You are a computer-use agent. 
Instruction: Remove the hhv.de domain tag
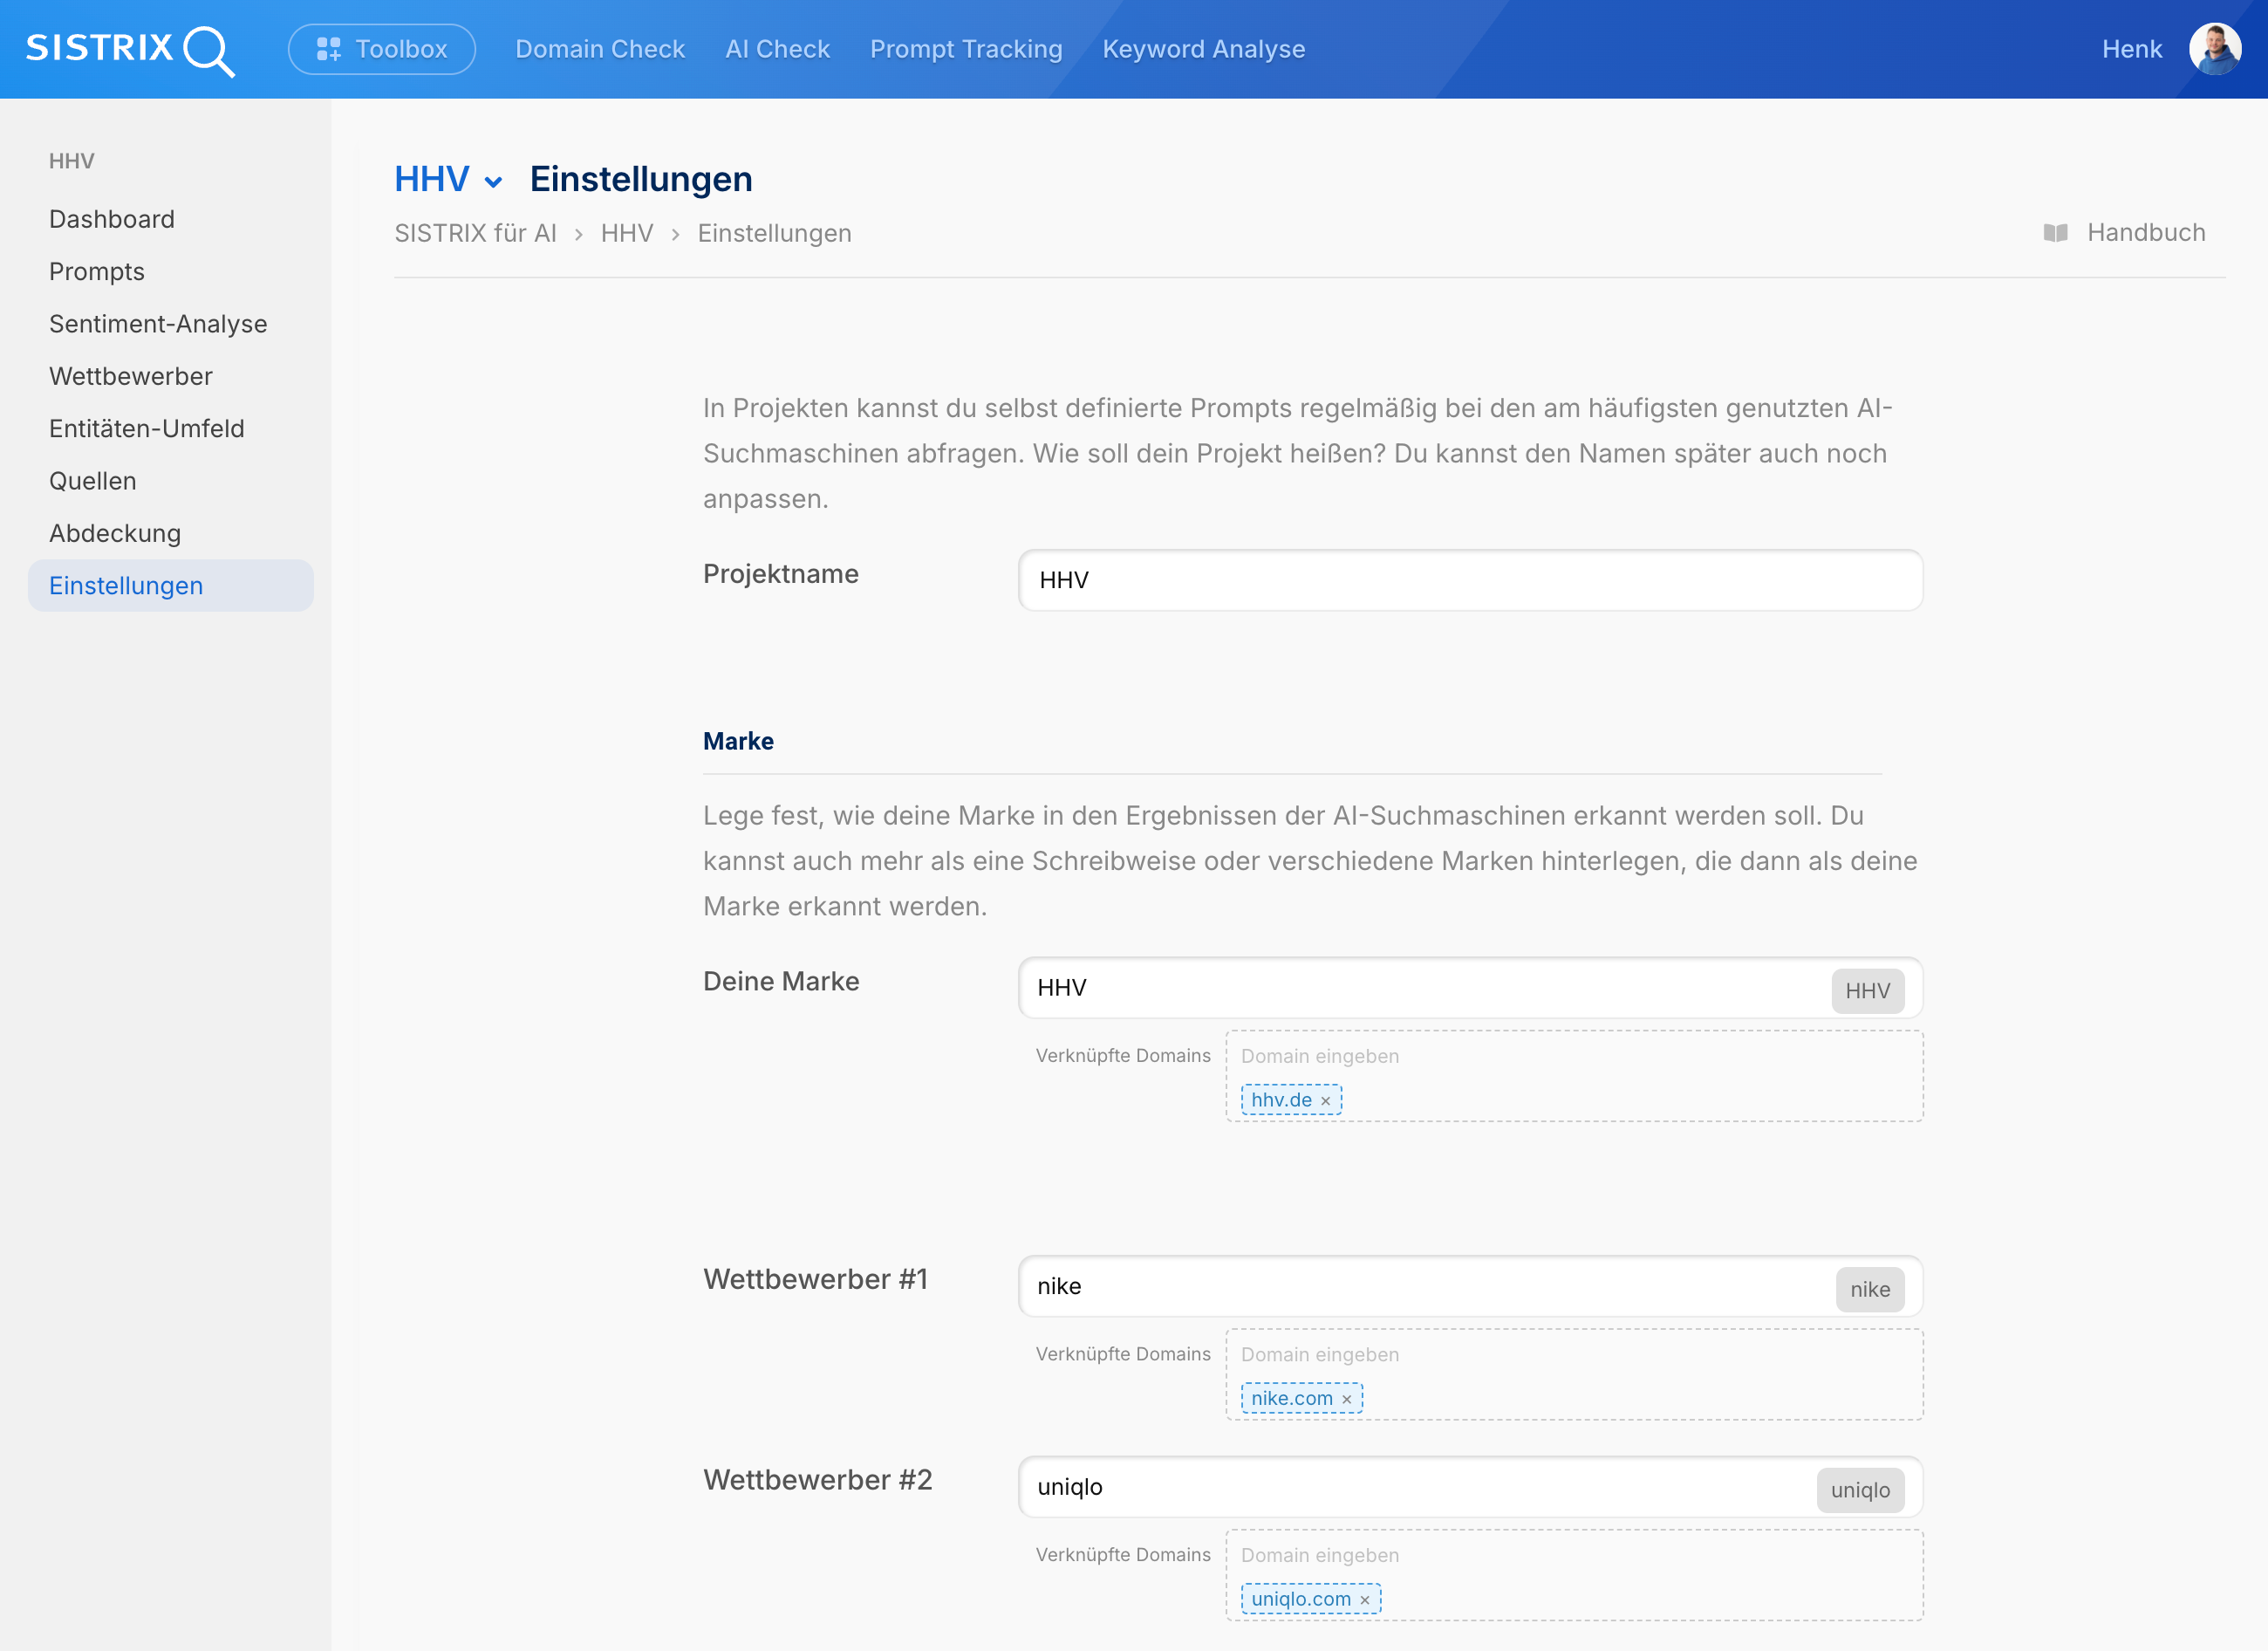click(x=1326, y=1100)
